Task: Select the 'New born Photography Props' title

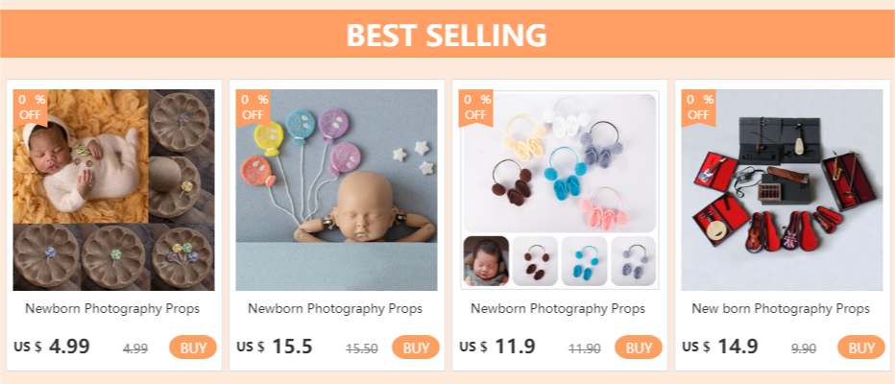Action: click(x=781, y=309)
